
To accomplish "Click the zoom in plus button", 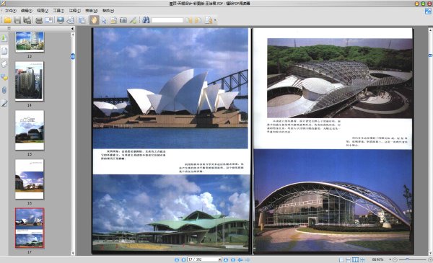I will [x=430, y=259].
